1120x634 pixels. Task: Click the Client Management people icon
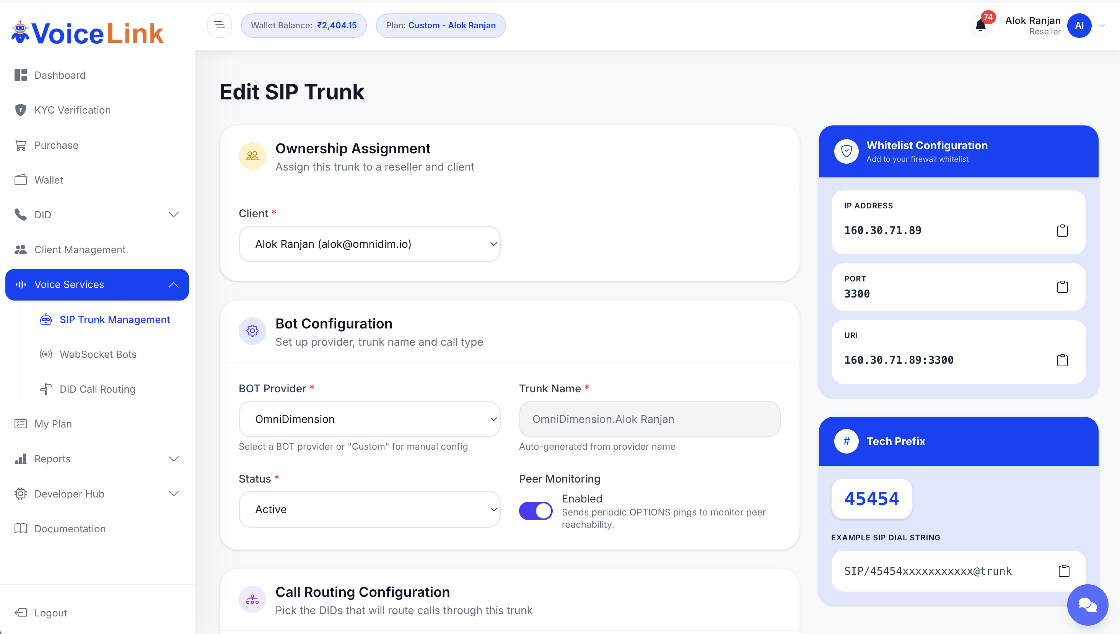(21, 249)
